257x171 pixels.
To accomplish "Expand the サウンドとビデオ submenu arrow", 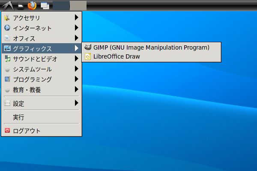I will (77, 59).
